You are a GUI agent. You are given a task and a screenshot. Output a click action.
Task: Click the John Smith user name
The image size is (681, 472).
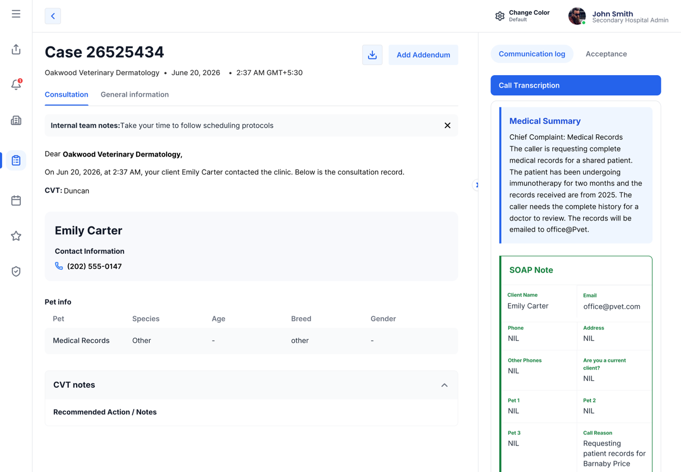pyautogui.click(x=612, y=14)
